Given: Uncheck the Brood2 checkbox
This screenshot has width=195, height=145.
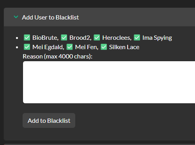Looking at the screenshot, I should 64,37.
